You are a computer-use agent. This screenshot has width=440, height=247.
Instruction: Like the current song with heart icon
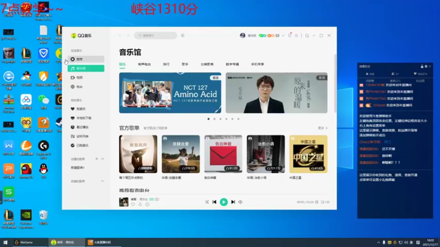point(133,204)
